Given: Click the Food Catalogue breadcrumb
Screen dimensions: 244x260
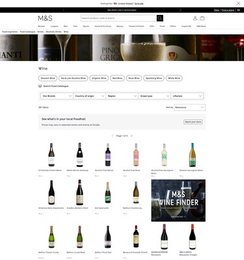Looking at the screenshot, I should 27,32.
